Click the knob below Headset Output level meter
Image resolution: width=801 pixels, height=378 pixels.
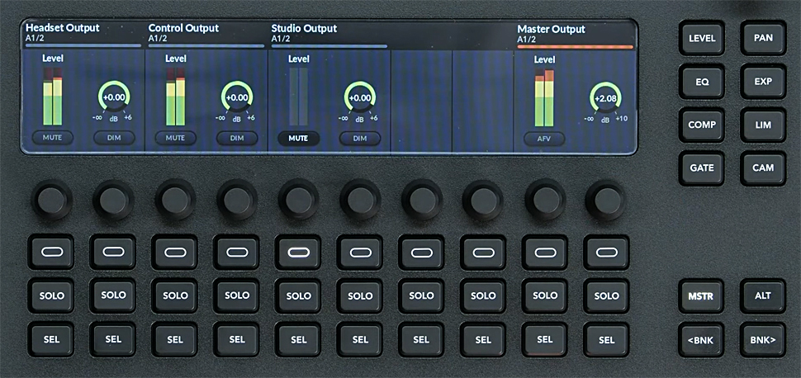(x=52, y=201)
